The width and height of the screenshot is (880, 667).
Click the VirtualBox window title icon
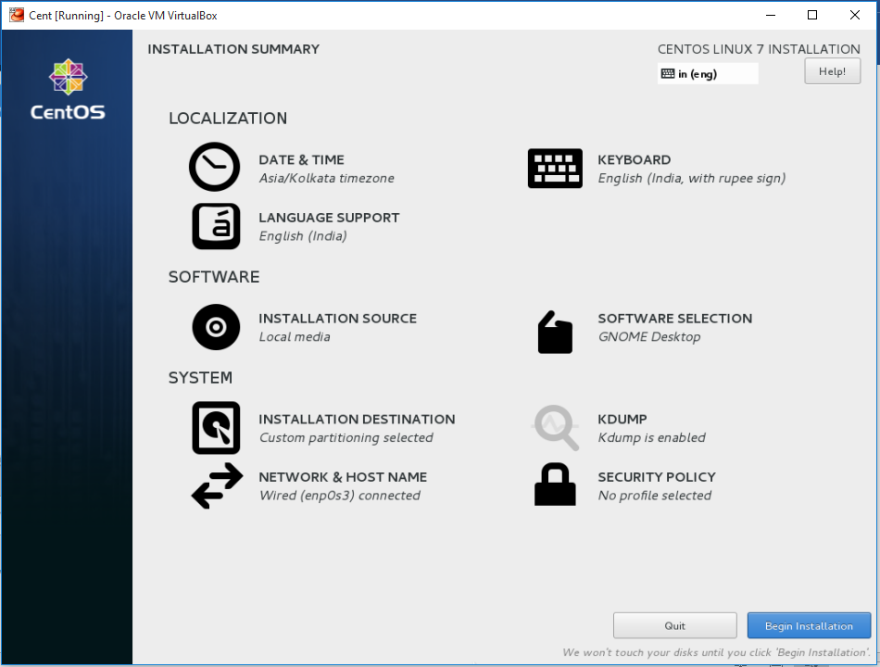click(x=17, y=15)
